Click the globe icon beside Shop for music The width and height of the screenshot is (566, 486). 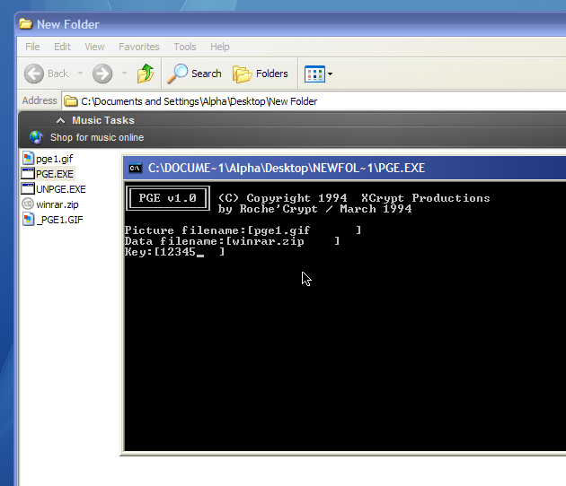click(36, 137)
